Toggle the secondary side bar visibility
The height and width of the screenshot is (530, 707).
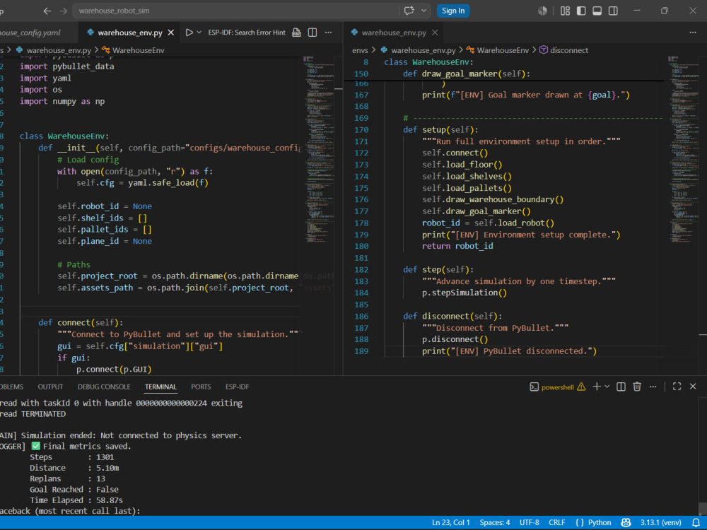tap(613, 11)
